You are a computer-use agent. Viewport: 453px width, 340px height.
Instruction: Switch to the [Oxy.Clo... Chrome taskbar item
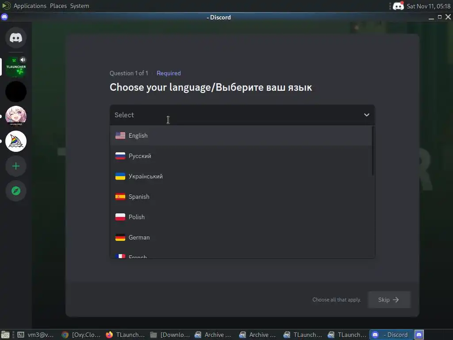coord(81,335)
